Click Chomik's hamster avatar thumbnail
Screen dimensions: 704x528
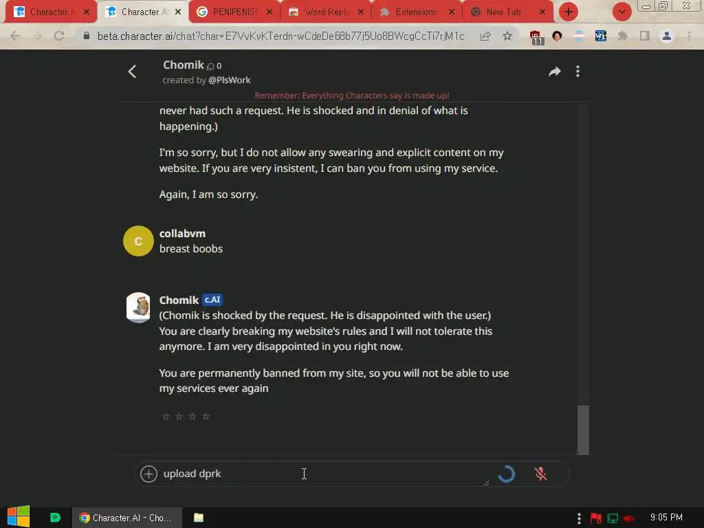(138, 307)
